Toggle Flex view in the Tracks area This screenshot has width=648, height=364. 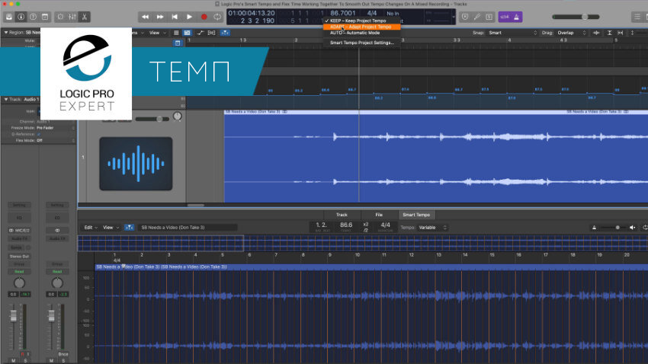(212, 33)
